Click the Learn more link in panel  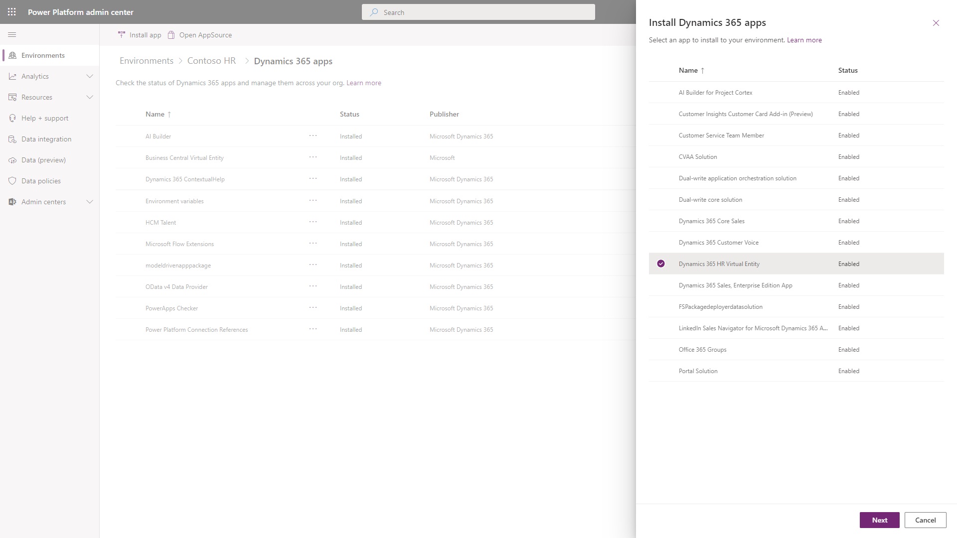(x=804, y=39)
